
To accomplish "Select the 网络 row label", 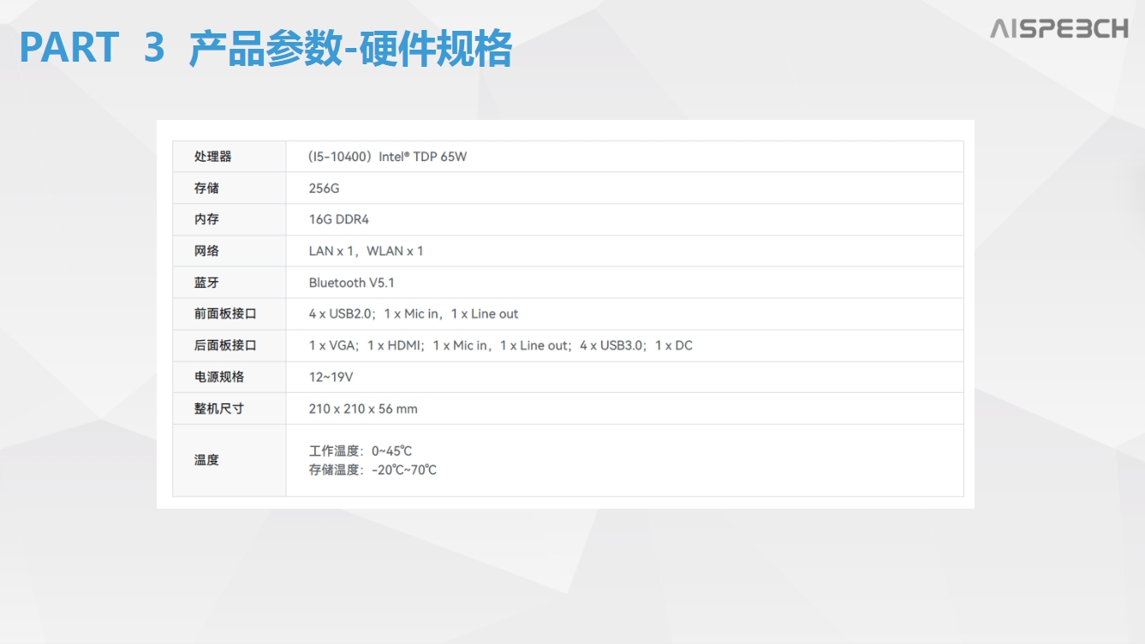I will click(206, 251).
